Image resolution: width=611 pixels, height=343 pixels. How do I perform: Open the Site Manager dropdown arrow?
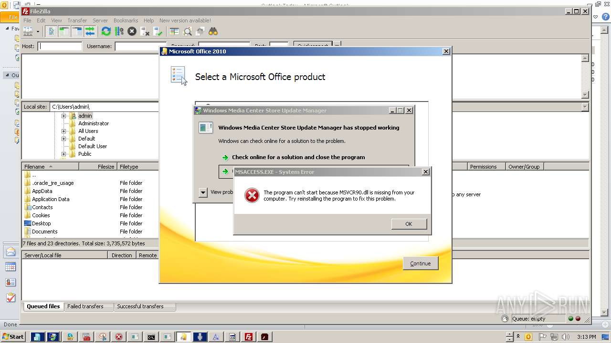[38, 31]
